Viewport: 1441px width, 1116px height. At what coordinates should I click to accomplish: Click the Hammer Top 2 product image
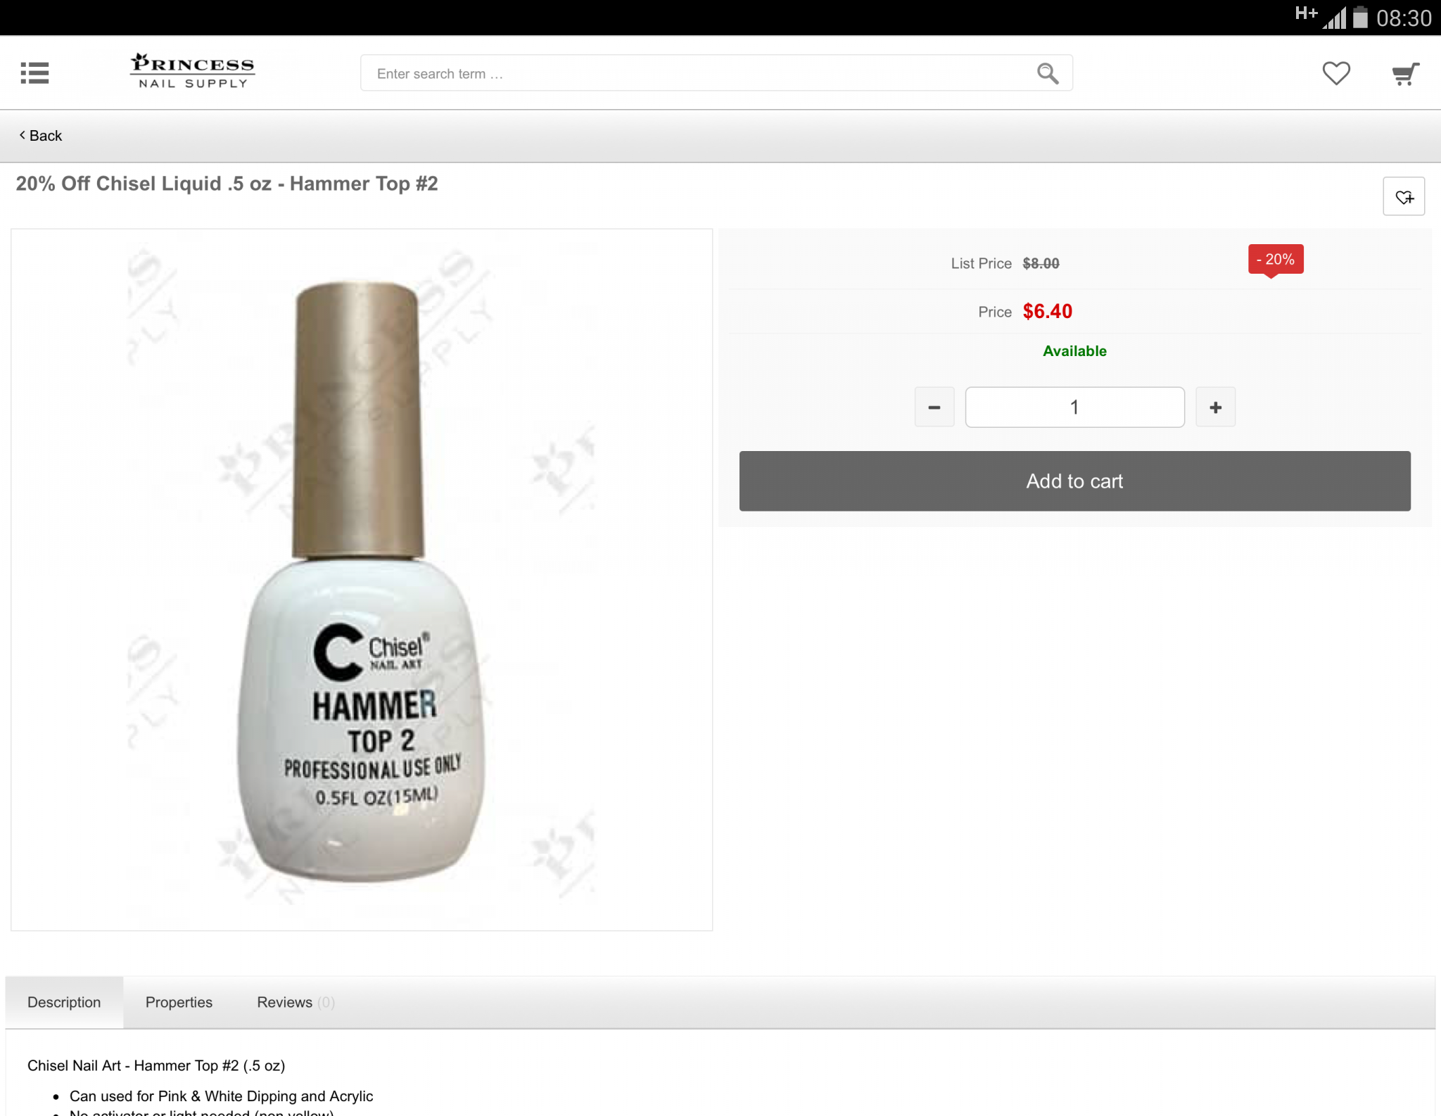(362, 580)
